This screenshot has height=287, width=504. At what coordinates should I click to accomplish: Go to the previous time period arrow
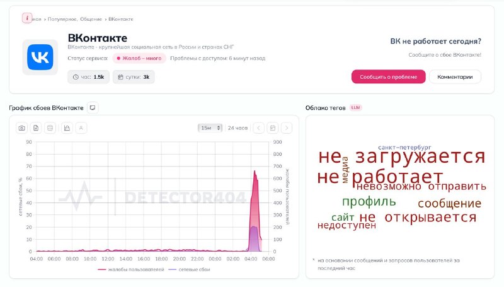pos(258,128)
